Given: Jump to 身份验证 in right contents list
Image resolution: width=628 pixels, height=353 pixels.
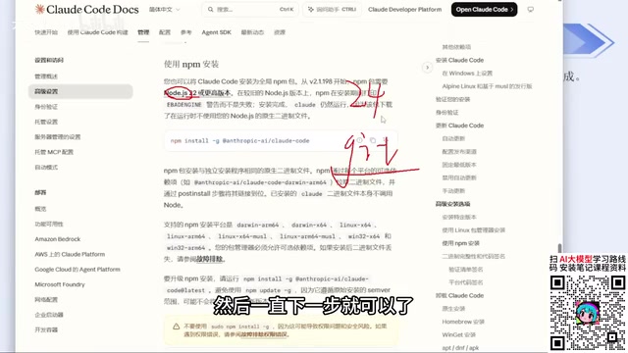Looking at the screenshot, I should (x=447, y=113).
